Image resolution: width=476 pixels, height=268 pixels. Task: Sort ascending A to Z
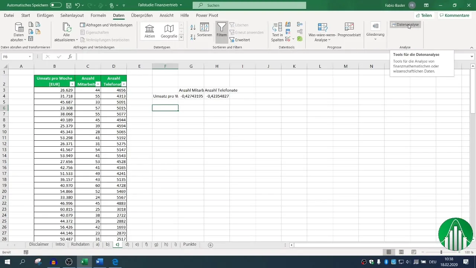point(193,28)
